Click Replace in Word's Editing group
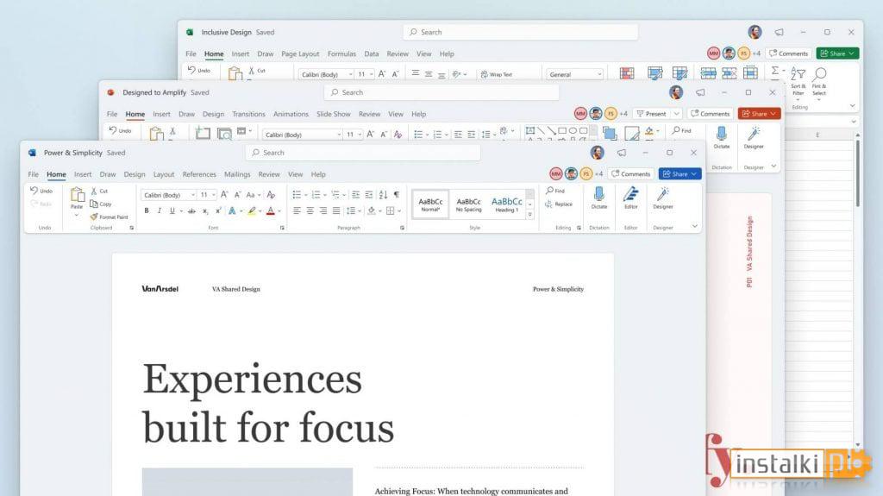The image size is (883, 496). (559, 204)
